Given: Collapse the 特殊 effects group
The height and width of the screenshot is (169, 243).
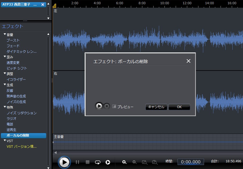Looking at the screenshot, I should 5,107.
